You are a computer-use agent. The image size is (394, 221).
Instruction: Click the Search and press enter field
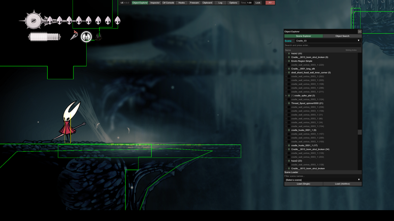point(323,45)
